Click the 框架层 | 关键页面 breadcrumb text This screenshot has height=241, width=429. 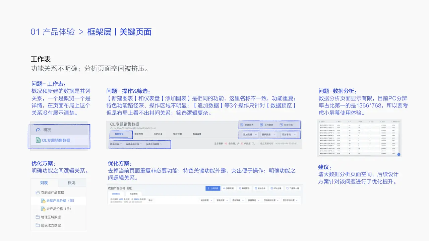point(119,32)
